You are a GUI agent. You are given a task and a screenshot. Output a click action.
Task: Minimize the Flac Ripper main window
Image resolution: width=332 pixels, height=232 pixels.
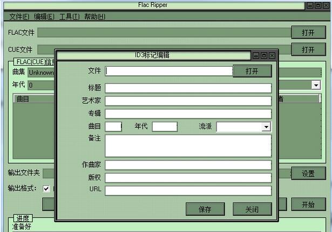pyautogui.click(x=310, y=5)
